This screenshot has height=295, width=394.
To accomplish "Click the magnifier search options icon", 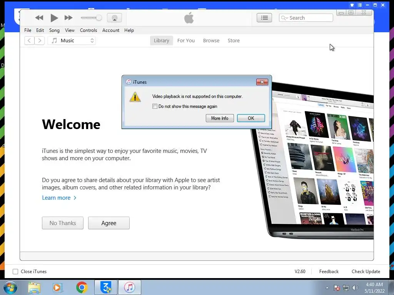I will click(284, 18).
